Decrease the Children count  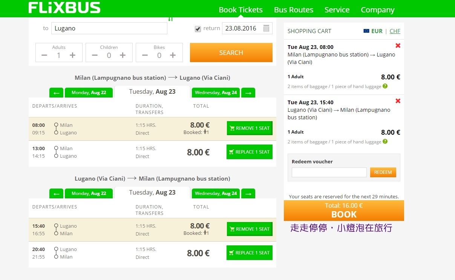point(95,55)
